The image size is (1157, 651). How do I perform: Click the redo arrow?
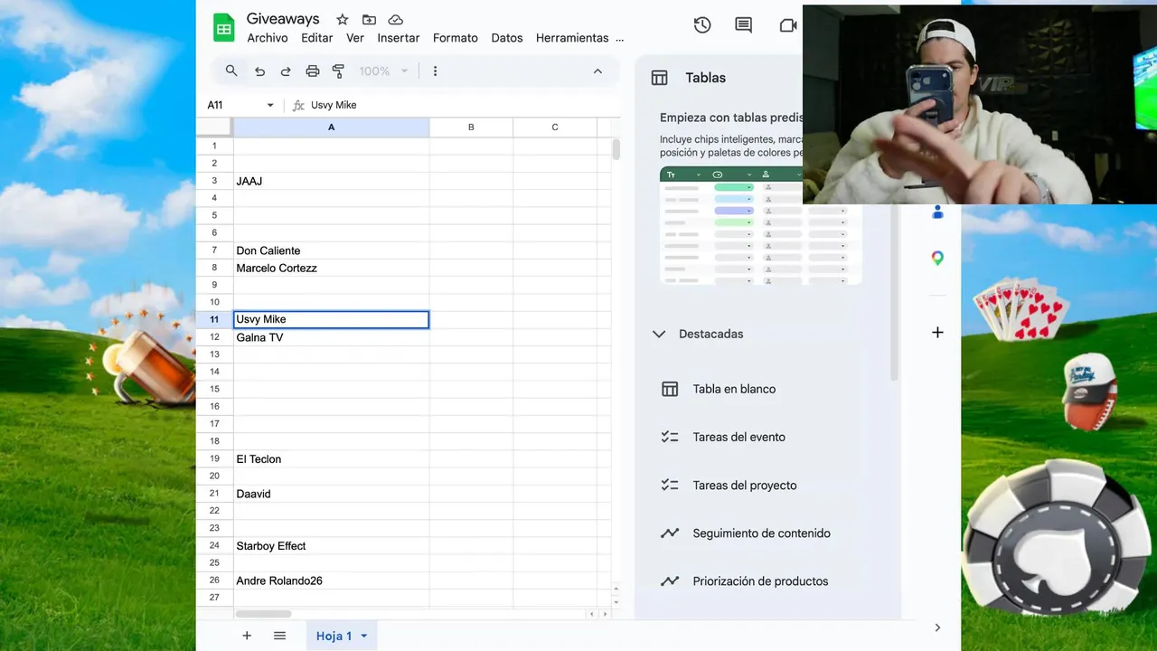[x=286, y=71]
